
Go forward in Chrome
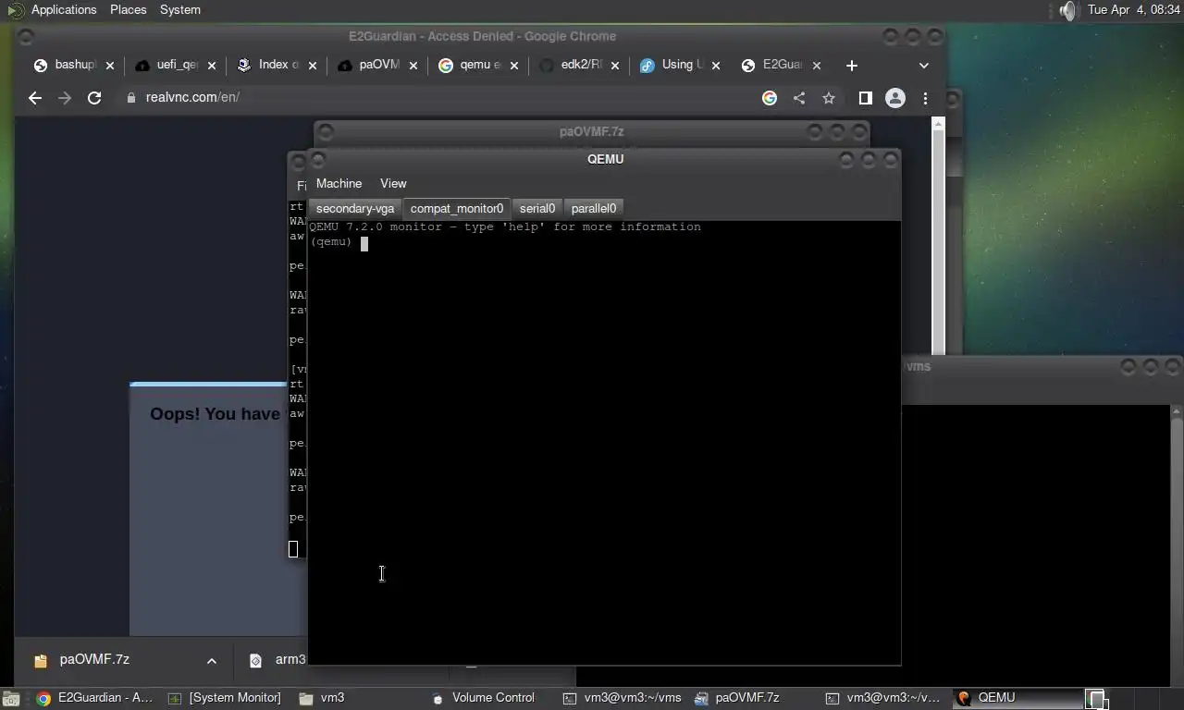pos(65,98)
